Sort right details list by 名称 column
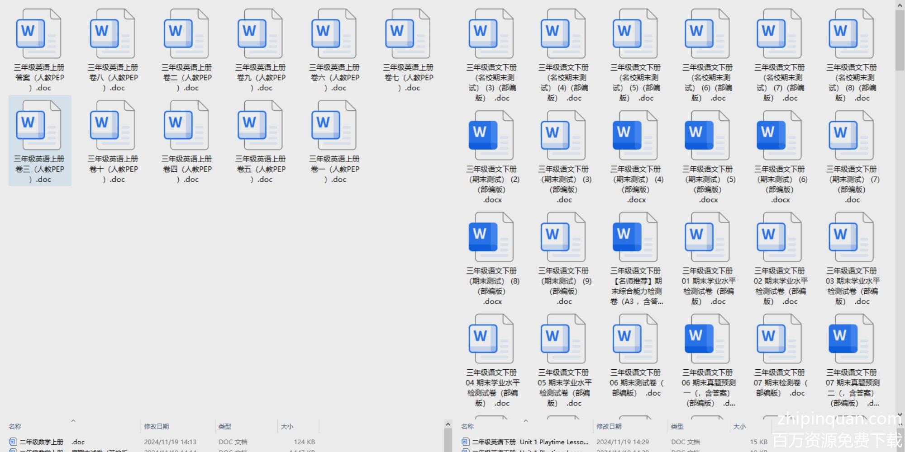This screenshot has width=905, height=452. 467,426
